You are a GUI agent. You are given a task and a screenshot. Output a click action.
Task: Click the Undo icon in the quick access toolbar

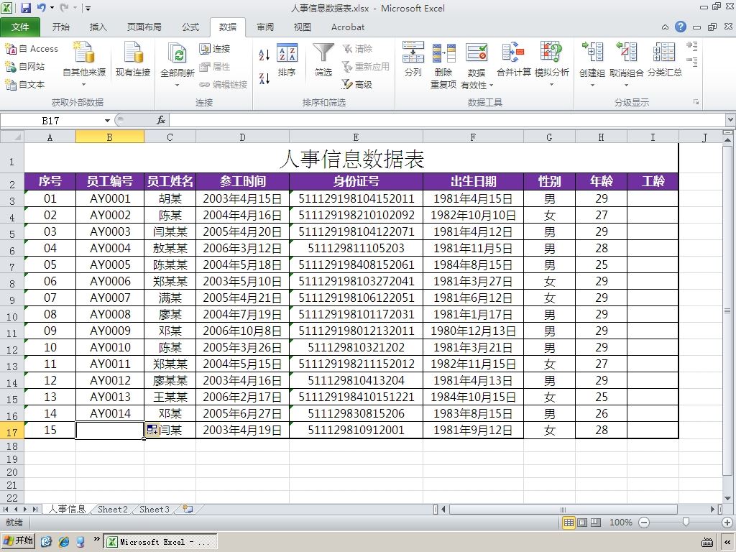41,8
